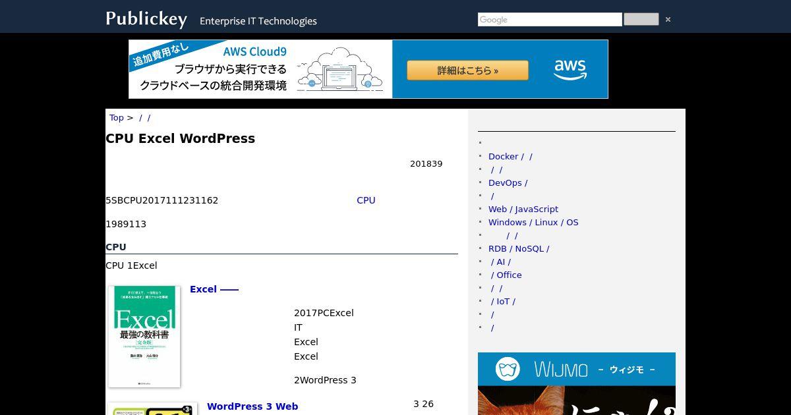Open the WordPress 3 Web link
This screenshot has width=791, height=415.
252,406
